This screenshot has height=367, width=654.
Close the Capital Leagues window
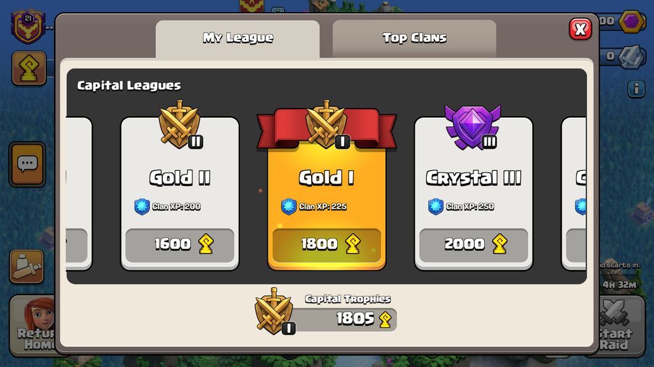pos(580,29)
